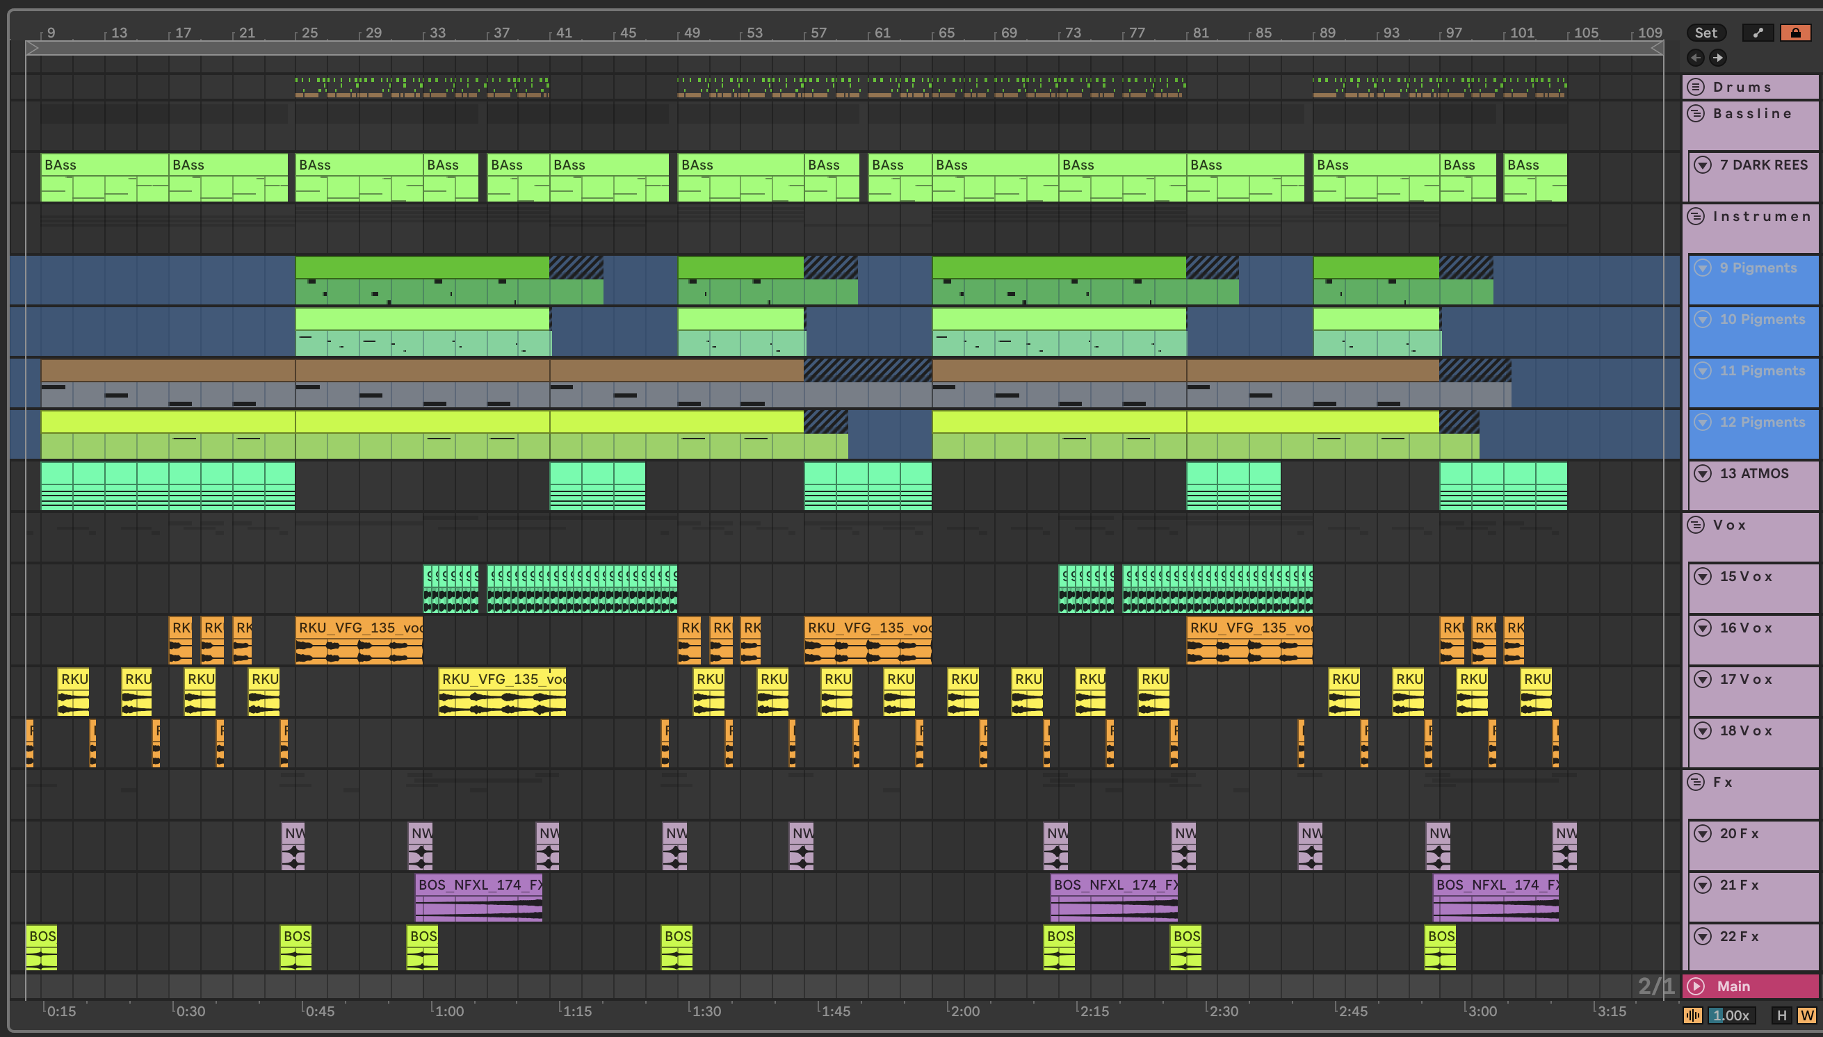
Task: Click the waveform icon near zoom field
Action: pos(1692,1015)
